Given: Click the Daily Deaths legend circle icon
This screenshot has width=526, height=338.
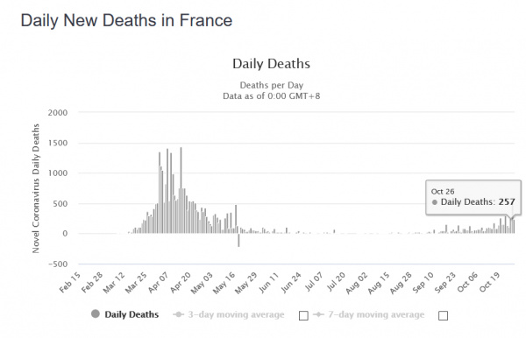Looking at the screenshot, I should [x=96, y=313].
